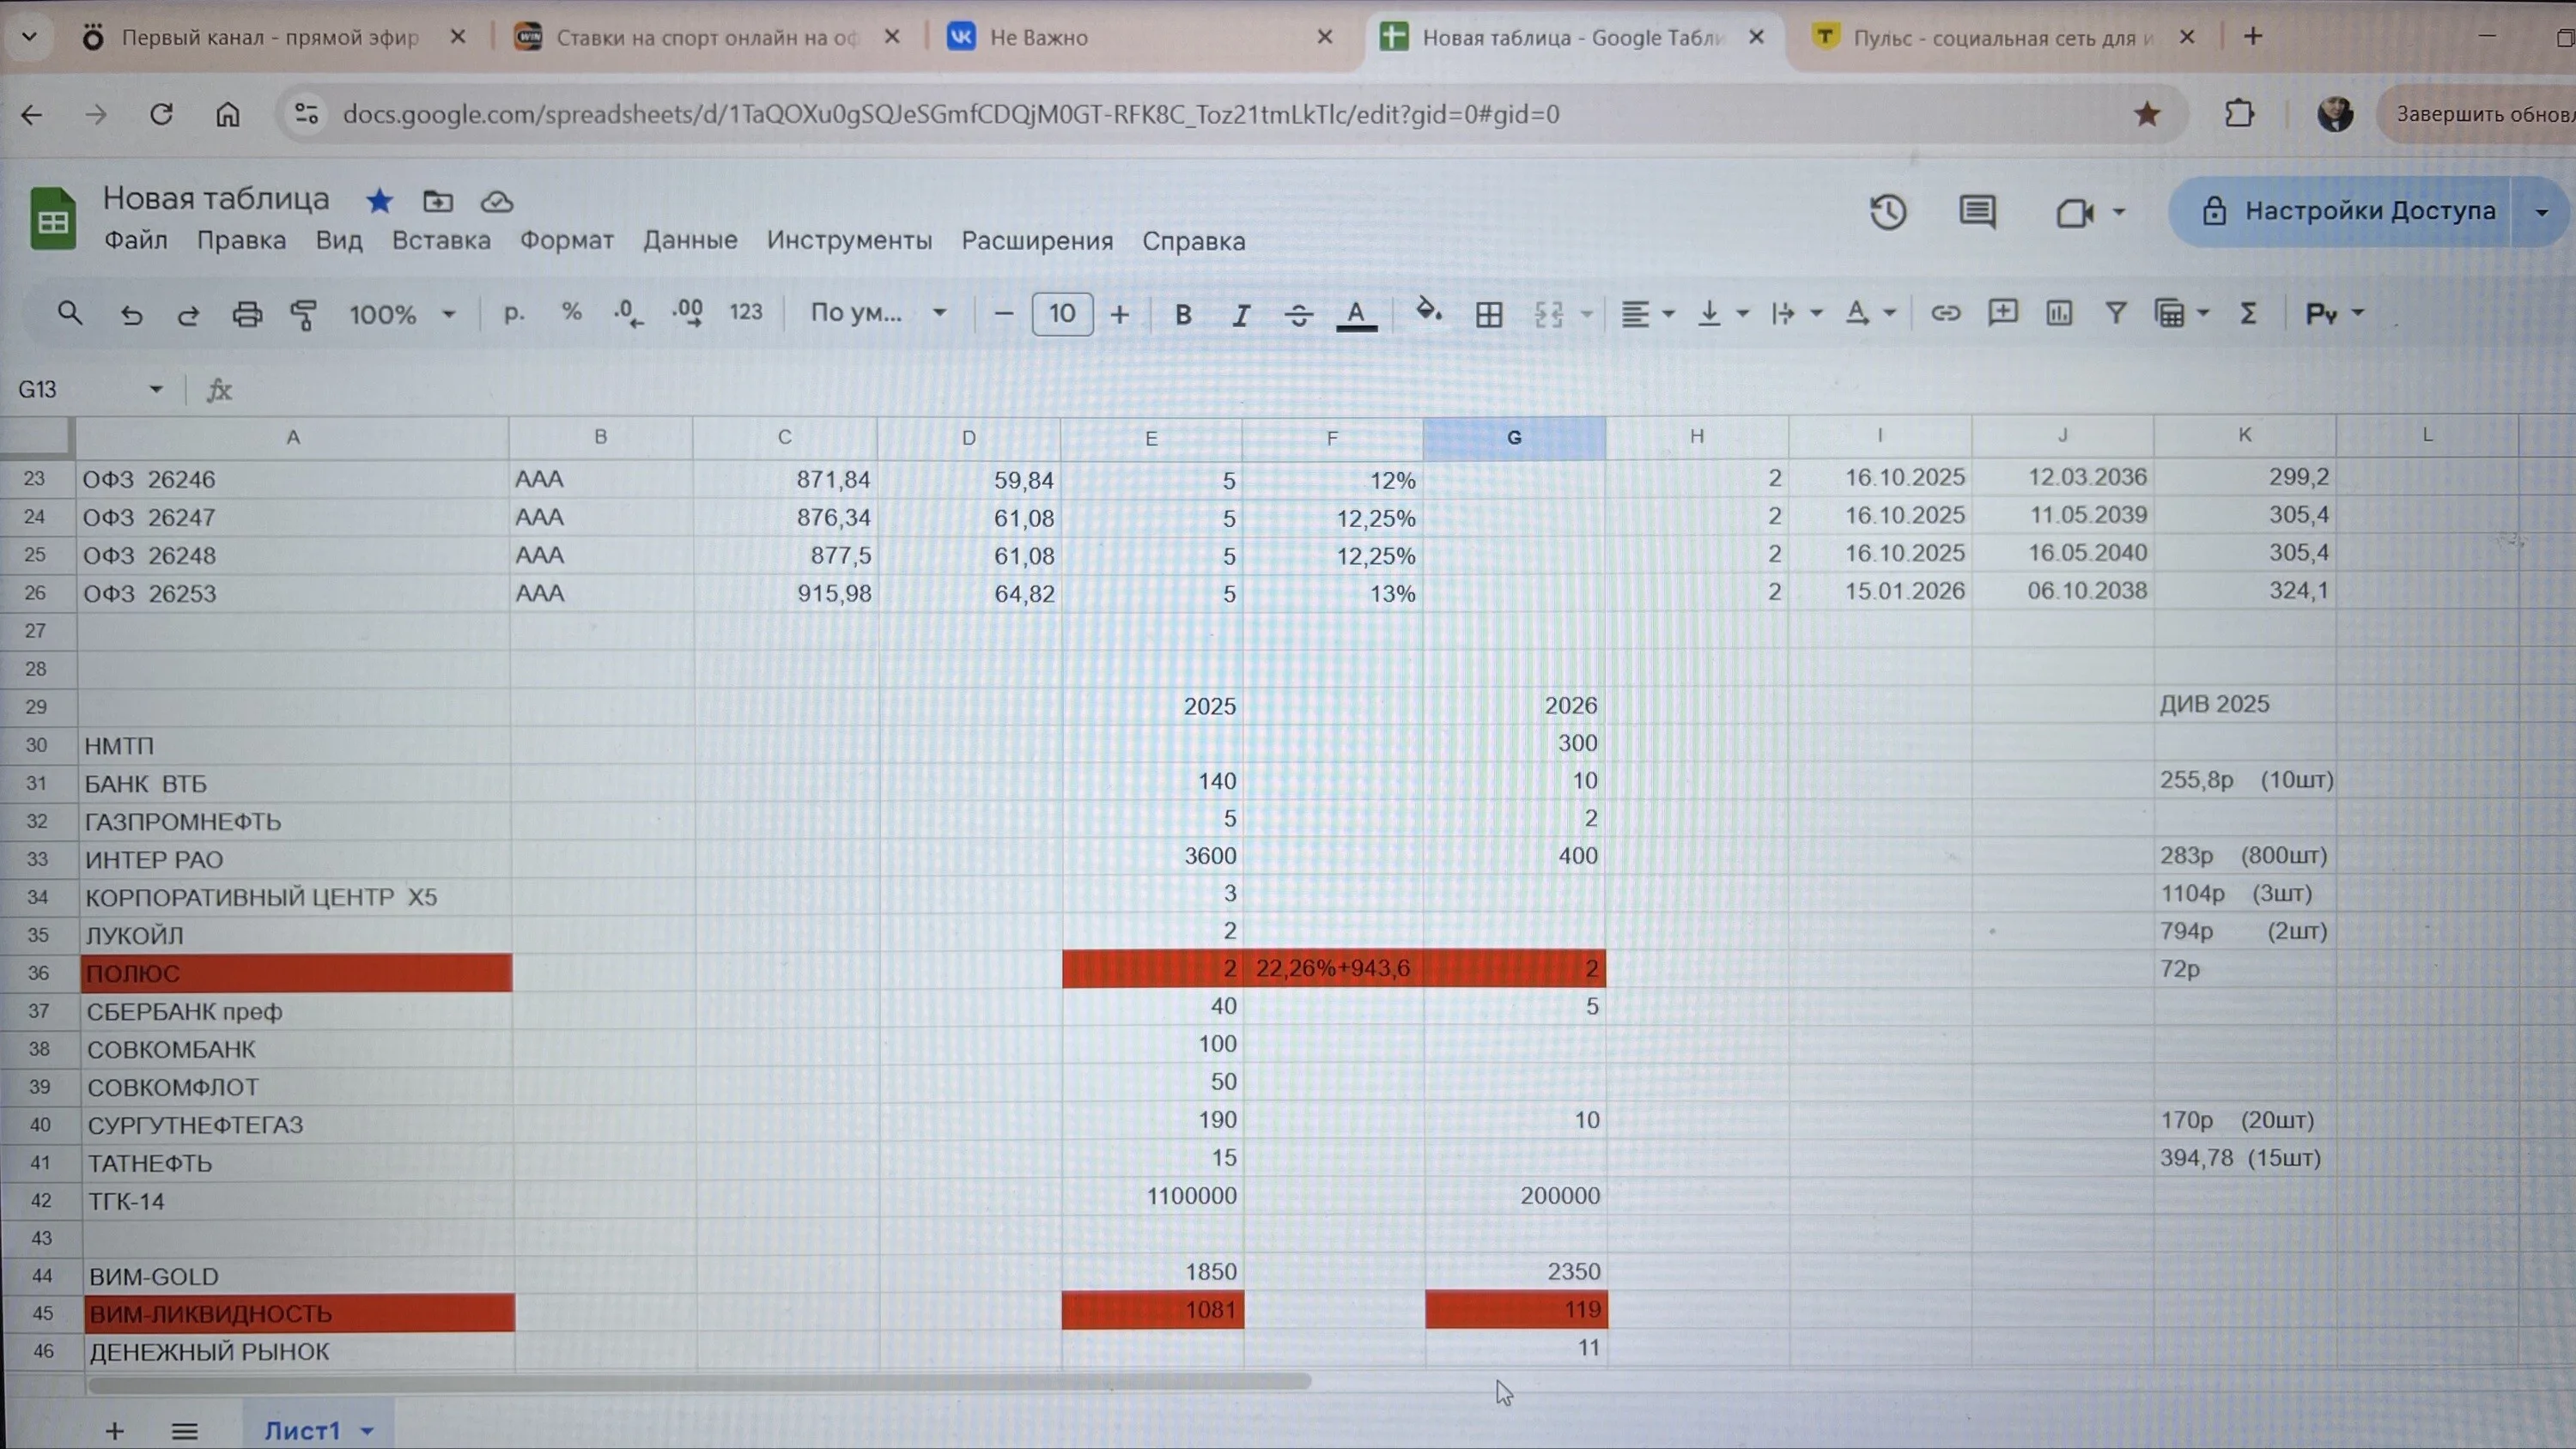Open the input tools keyboard dropdown
2576x1449 pixels.
[2334, 314]
